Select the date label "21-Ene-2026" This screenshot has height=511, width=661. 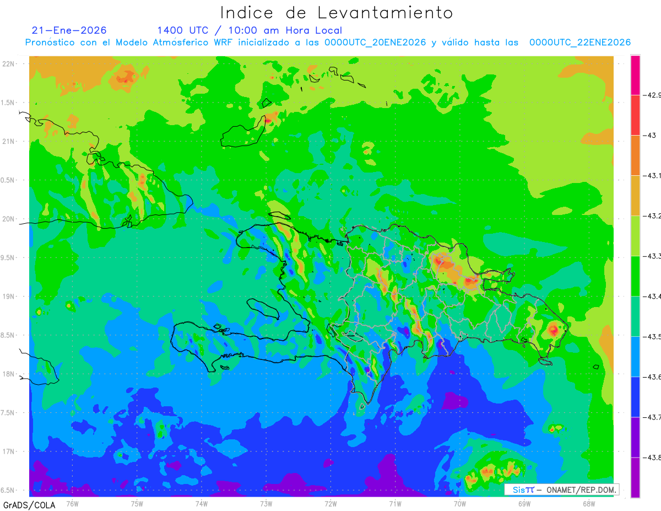click(69, 30)
